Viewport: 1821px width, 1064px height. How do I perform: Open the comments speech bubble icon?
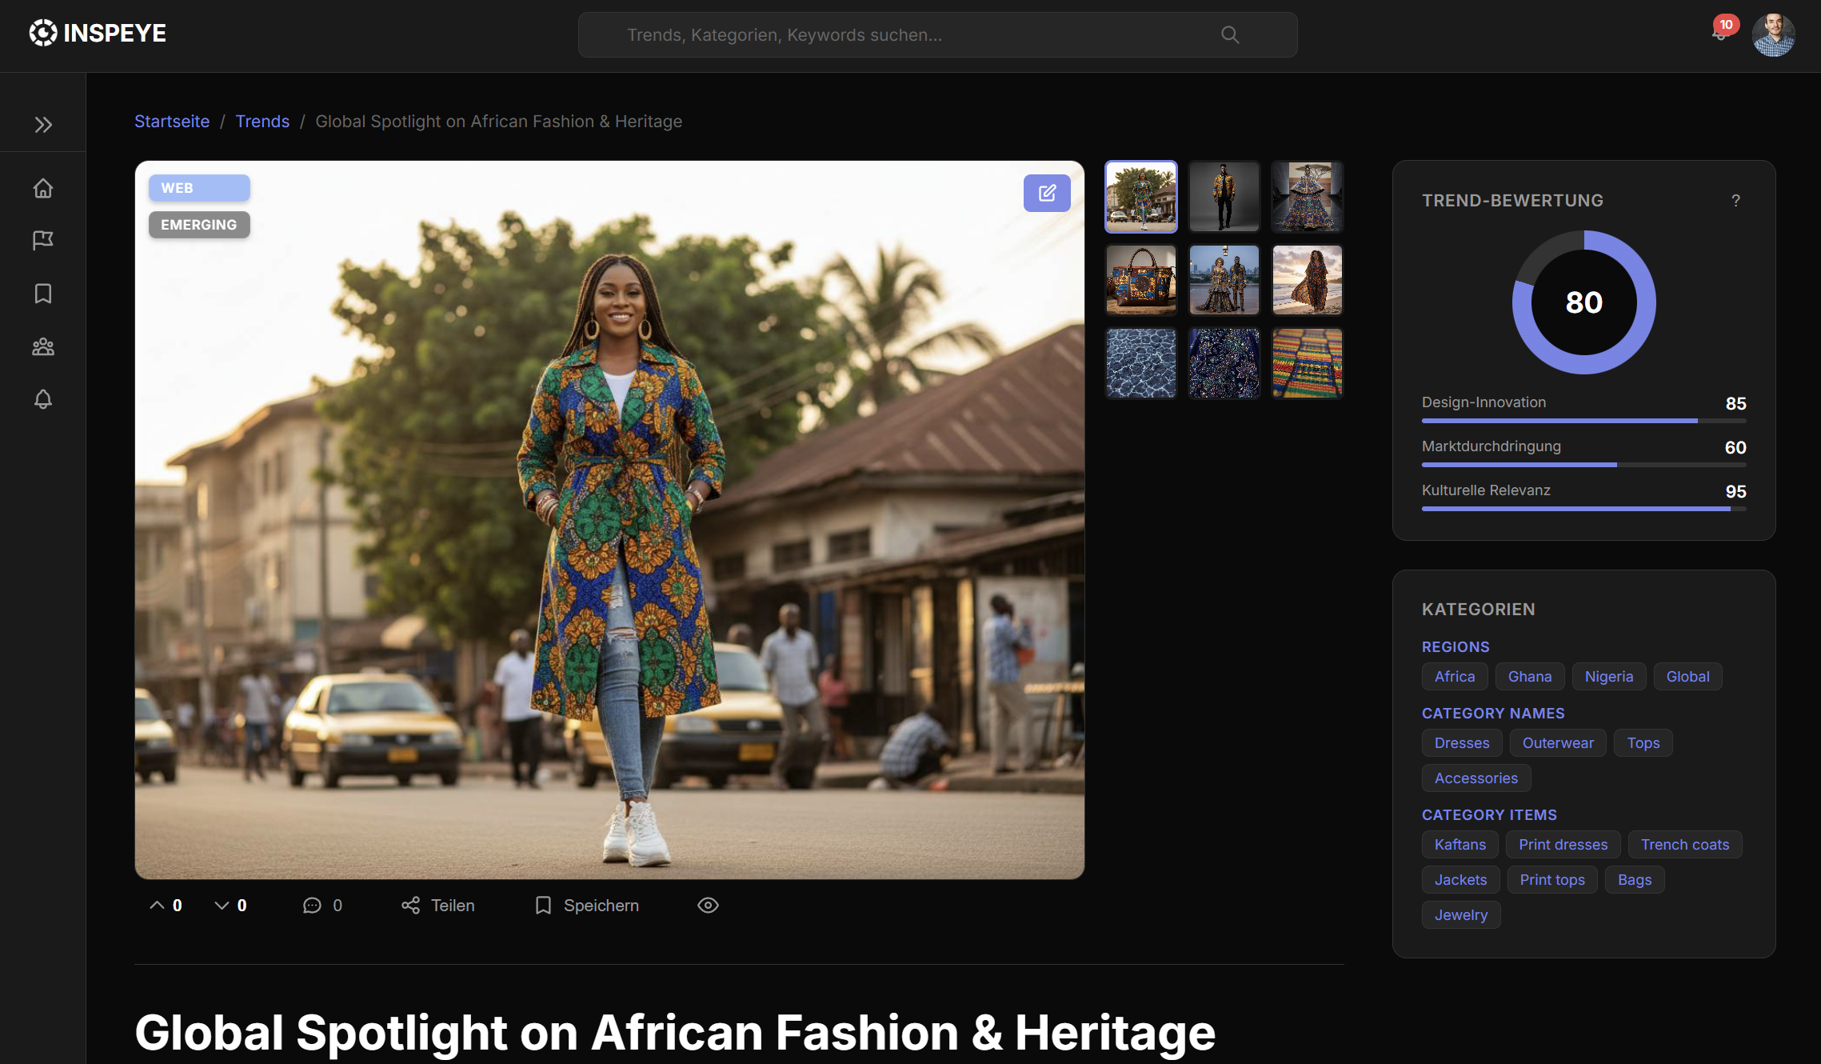(x=312, y=905)
